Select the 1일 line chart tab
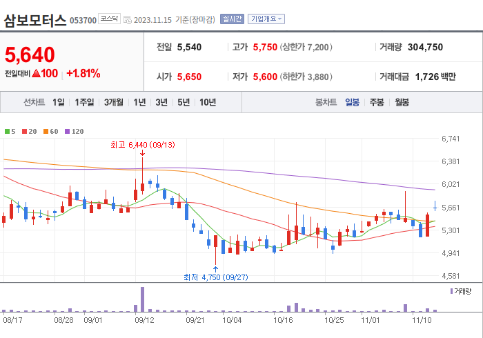This screenshot has width=483, height=338. (x=59, y=102)
